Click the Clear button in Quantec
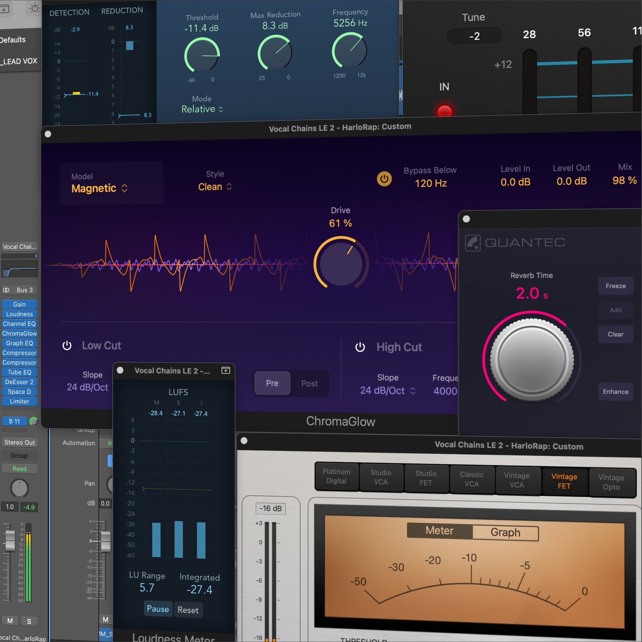The height and width of the screenshot is (642, 642). point(615,334)
